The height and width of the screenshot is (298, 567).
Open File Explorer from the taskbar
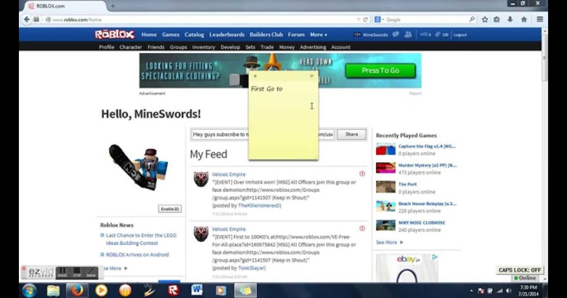pos(53,290)
